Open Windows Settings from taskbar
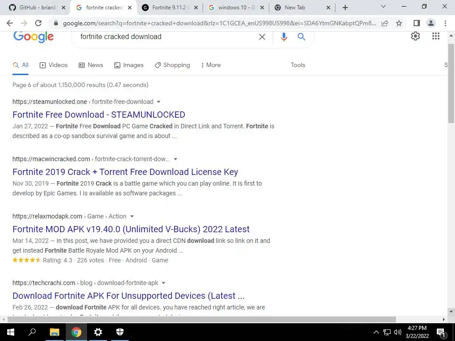The image size is (455, 341). pyautogui.click(x=98, y=332)
